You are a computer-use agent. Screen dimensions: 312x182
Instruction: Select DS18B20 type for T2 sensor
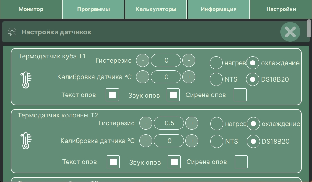(253, 142)
